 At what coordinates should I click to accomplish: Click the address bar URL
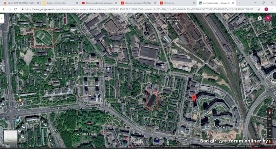pyautogui.click(x=140, y=9)
